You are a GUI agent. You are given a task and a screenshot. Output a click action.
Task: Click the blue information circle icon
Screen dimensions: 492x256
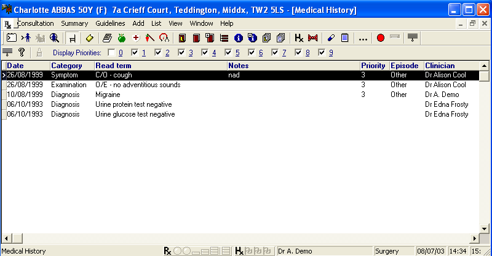pyautogui.click(x=239, y=38)
